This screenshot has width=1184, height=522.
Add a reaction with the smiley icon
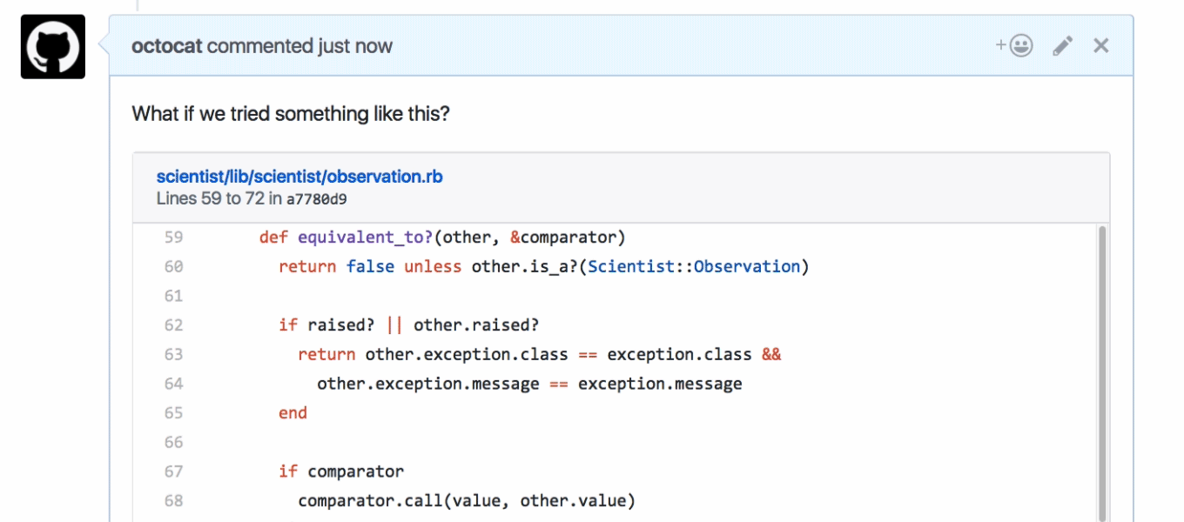pyautogui.click(x=1014, y=46)
